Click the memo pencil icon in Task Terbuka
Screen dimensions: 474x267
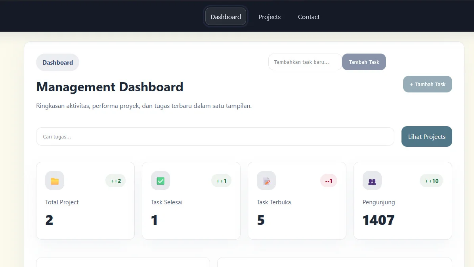pyautogui.click(x=266, y=181)
